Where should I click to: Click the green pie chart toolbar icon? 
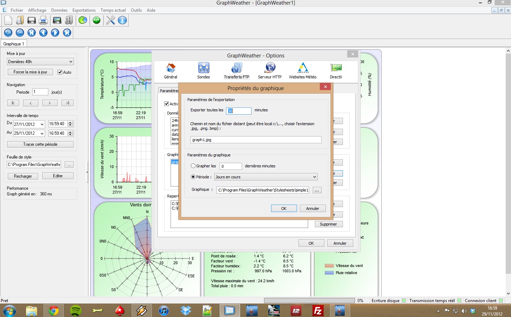click(x=83, y=20)
